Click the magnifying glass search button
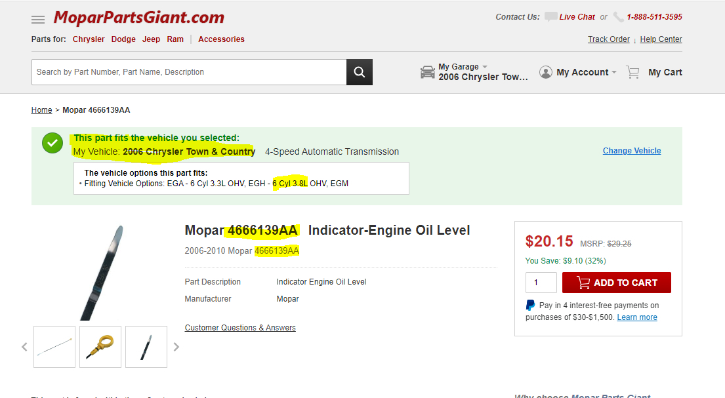The image size is (725, 398). 359,72
